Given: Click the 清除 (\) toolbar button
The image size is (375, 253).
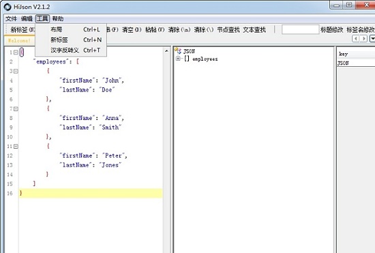Looking at the screenshot, I should tap(204, 29).
